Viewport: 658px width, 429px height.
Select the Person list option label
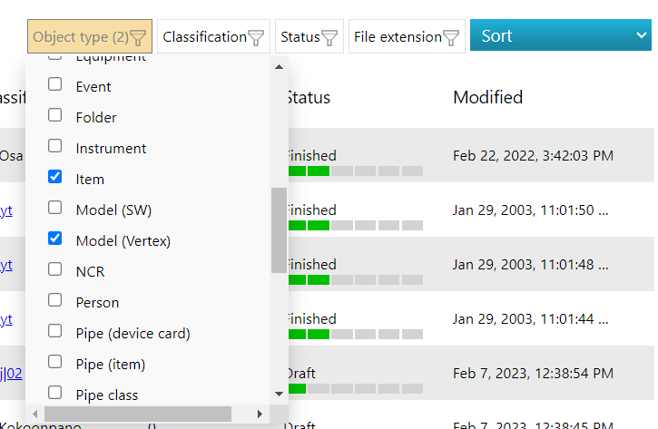pyautogui.click(x=98, y=302)
